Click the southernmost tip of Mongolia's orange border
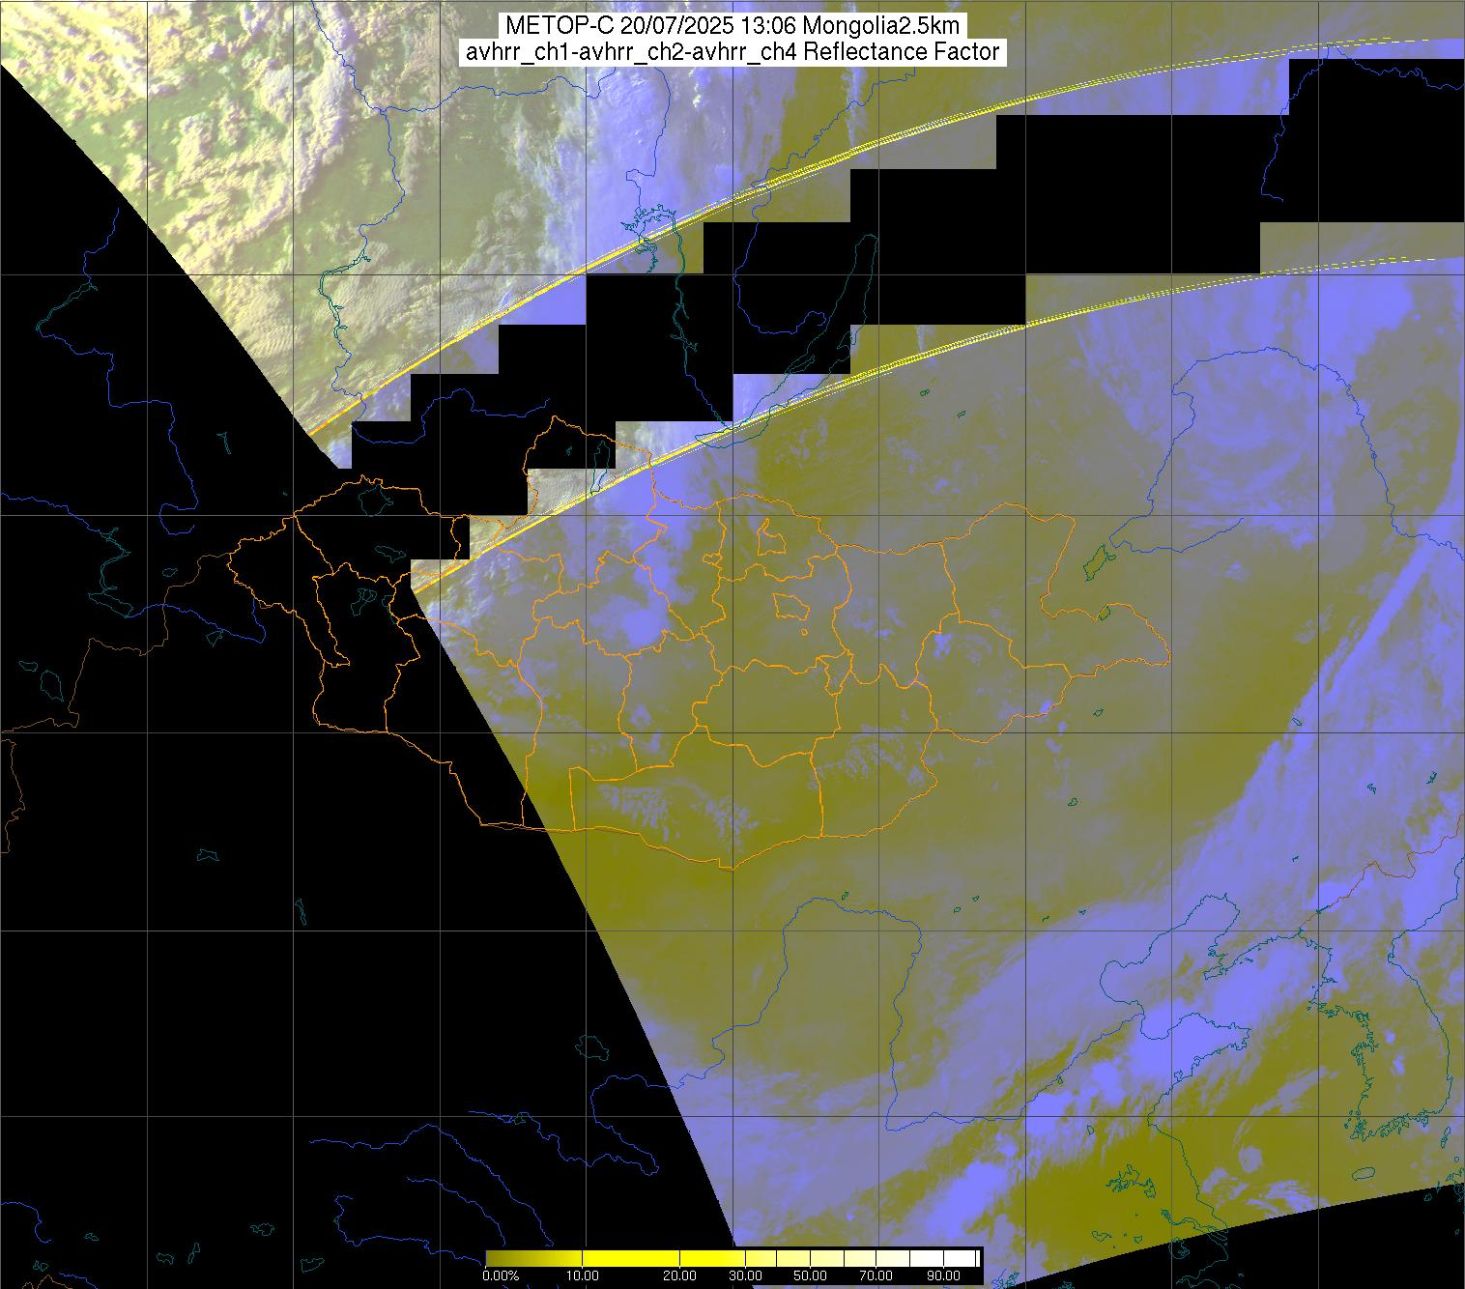The width and height of the screenshot is (1465, 1289). point(732,868)
